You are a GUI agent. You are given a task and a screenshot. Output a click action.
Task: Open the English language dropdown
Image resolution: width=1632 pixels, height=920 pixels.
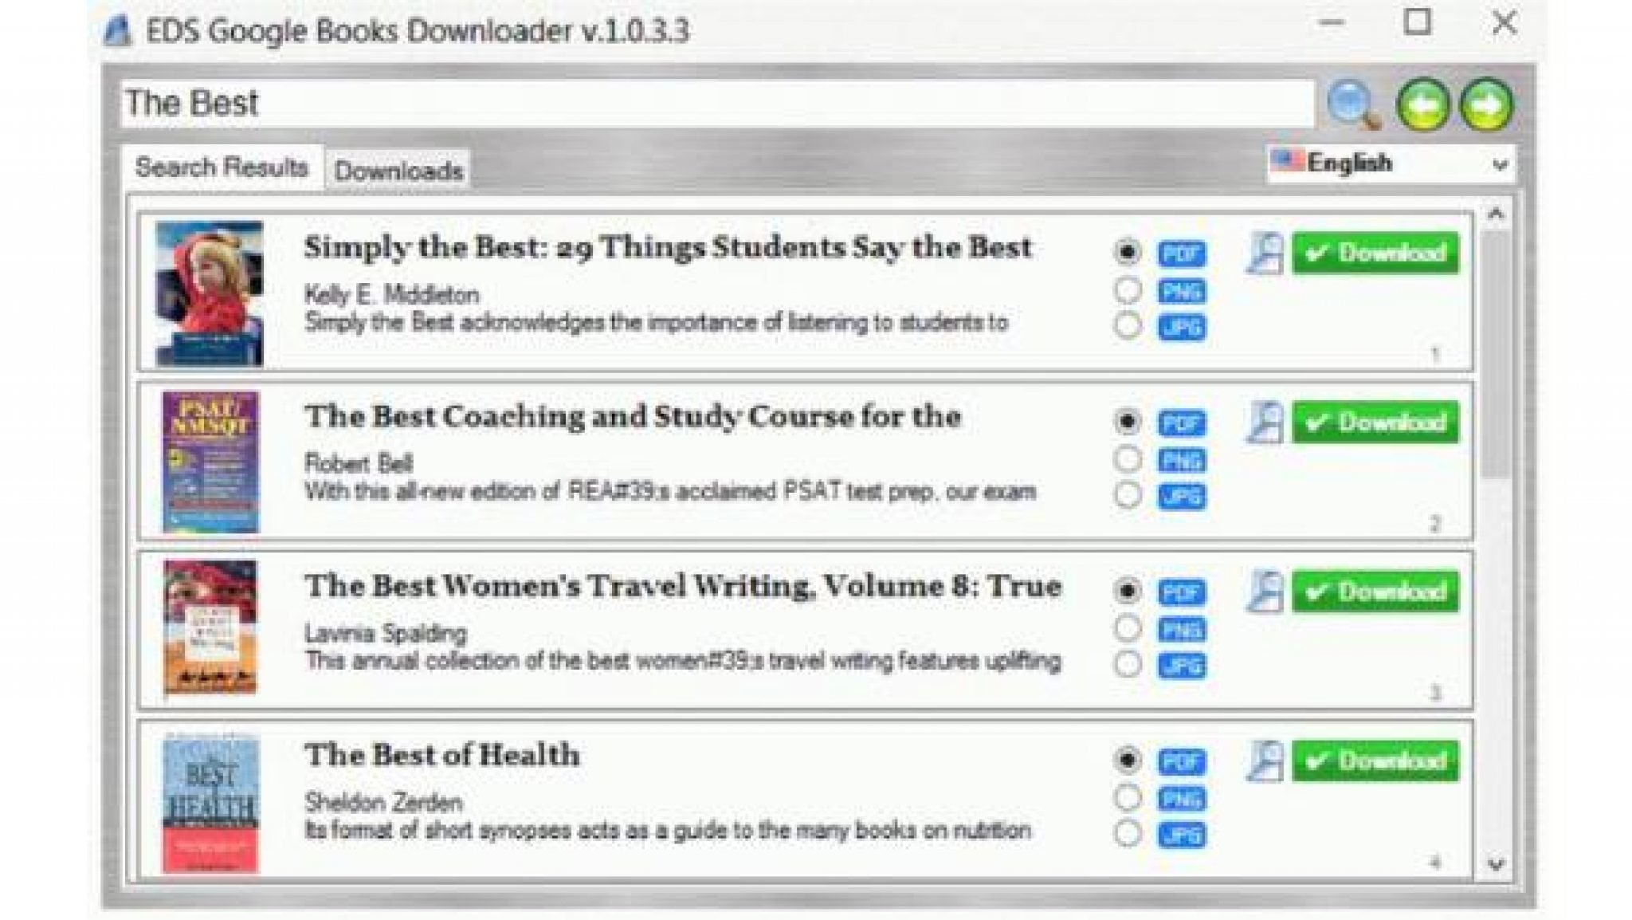coord(1391,164)
